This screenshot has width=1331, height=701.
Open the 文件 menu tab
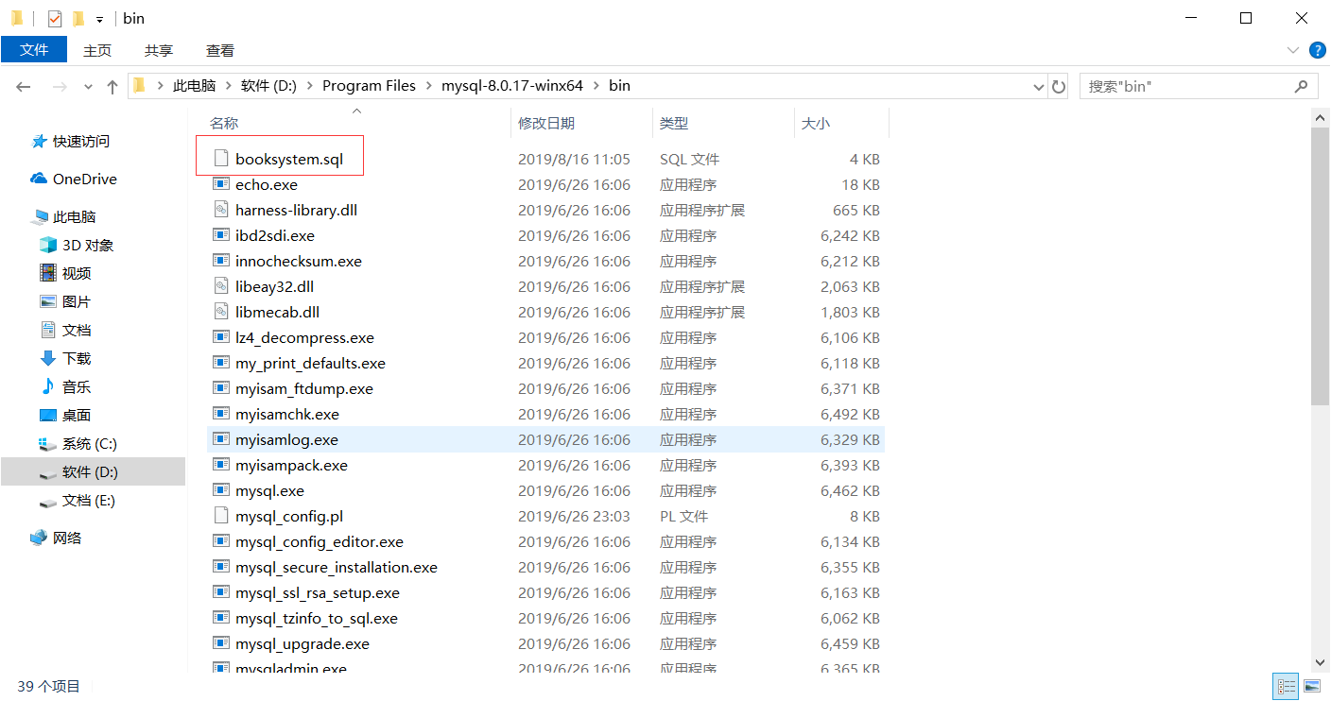click(x=34, y=50)
